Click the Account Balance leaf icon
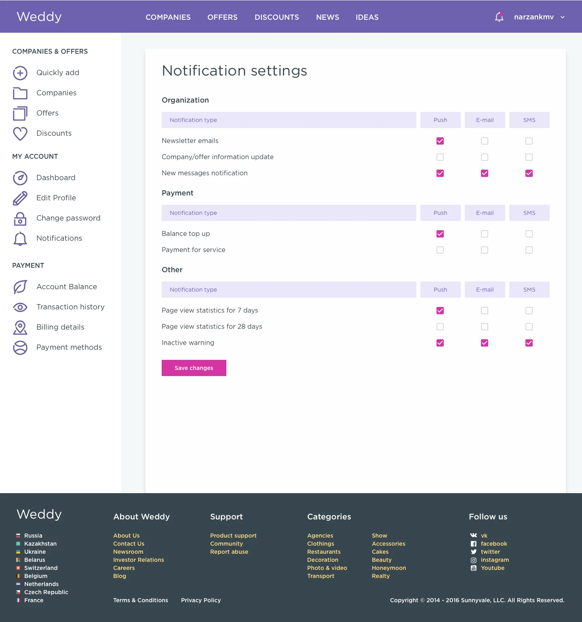The image size is (582, 622). (x=20, y=287)
